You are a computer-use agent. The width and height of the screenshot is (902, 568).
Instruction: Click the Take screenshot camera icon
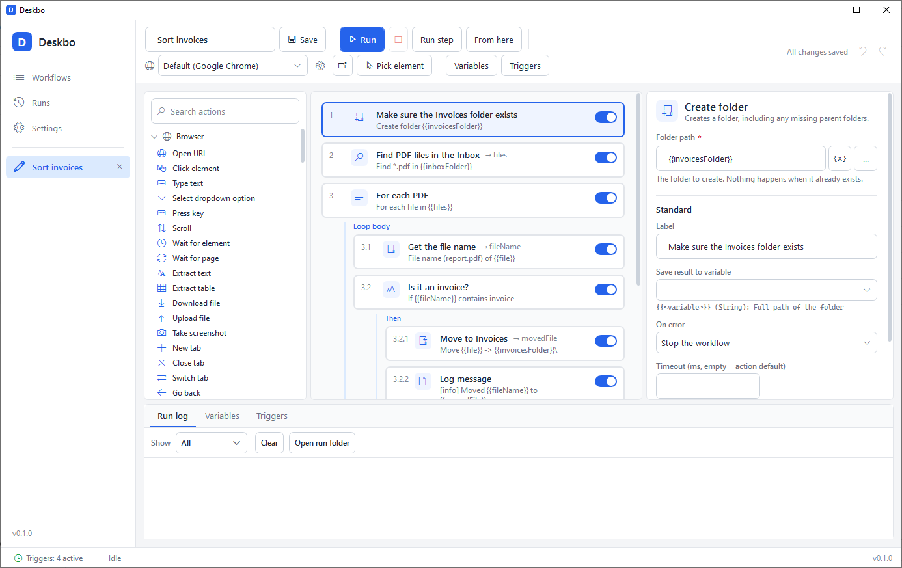[x=162, y=333]
